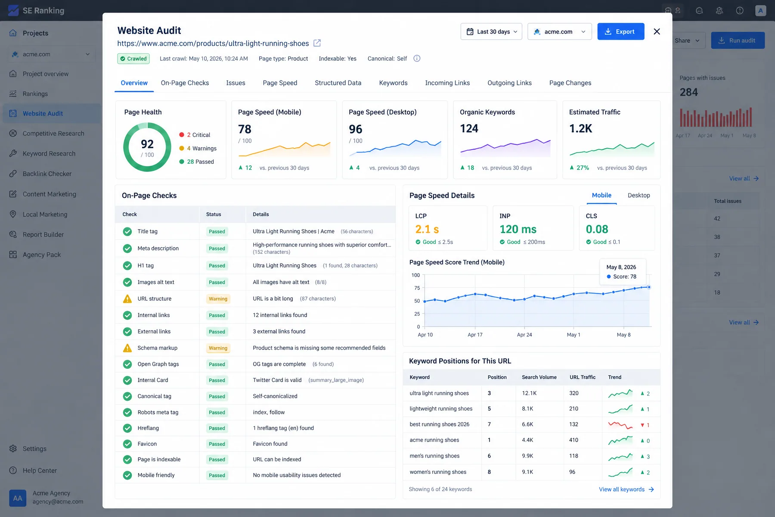Close the Website Audit dialog
Viewport: 775px width, 517px height.
click(x=657, y=31)
